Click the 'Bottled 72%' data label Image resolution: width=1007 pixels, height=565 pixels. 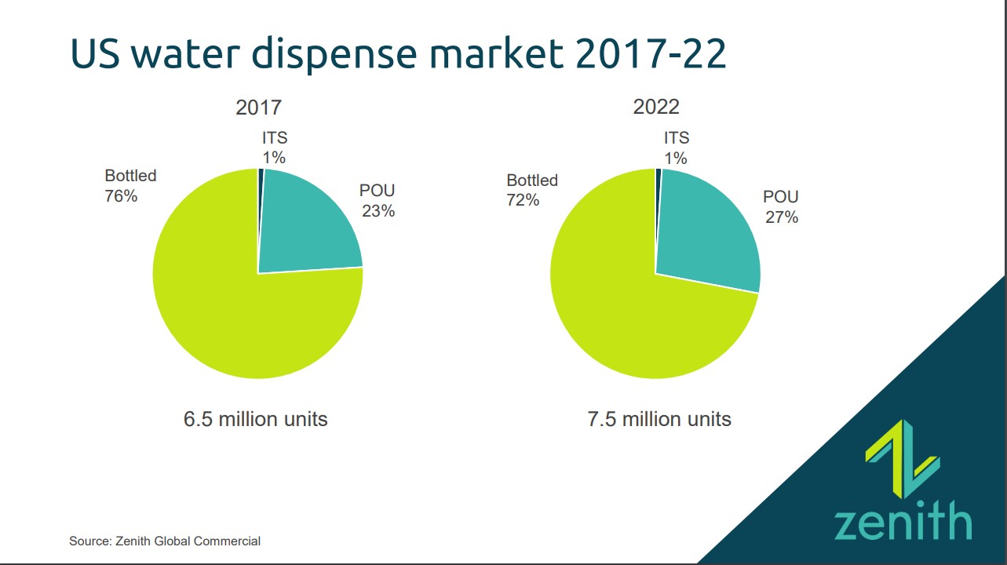pos(531,190)
